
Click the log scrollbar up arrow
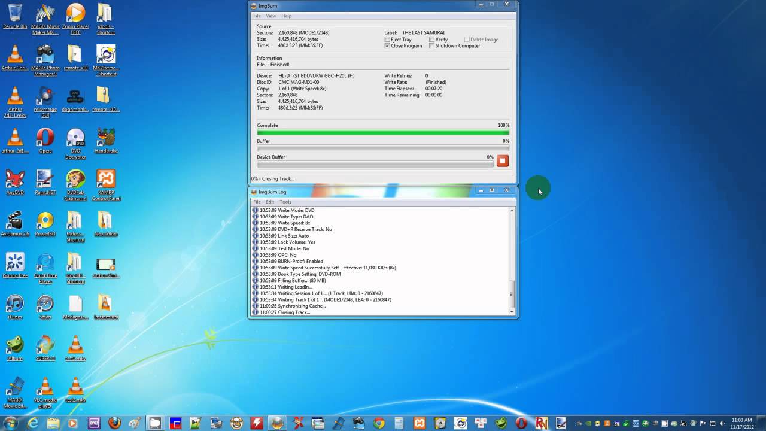tap(512, 210)
